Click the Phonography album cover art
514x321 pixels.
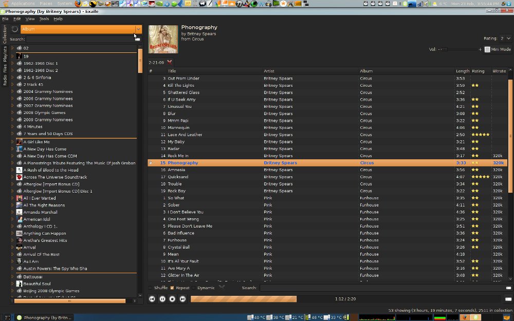[x=163, y=40]
